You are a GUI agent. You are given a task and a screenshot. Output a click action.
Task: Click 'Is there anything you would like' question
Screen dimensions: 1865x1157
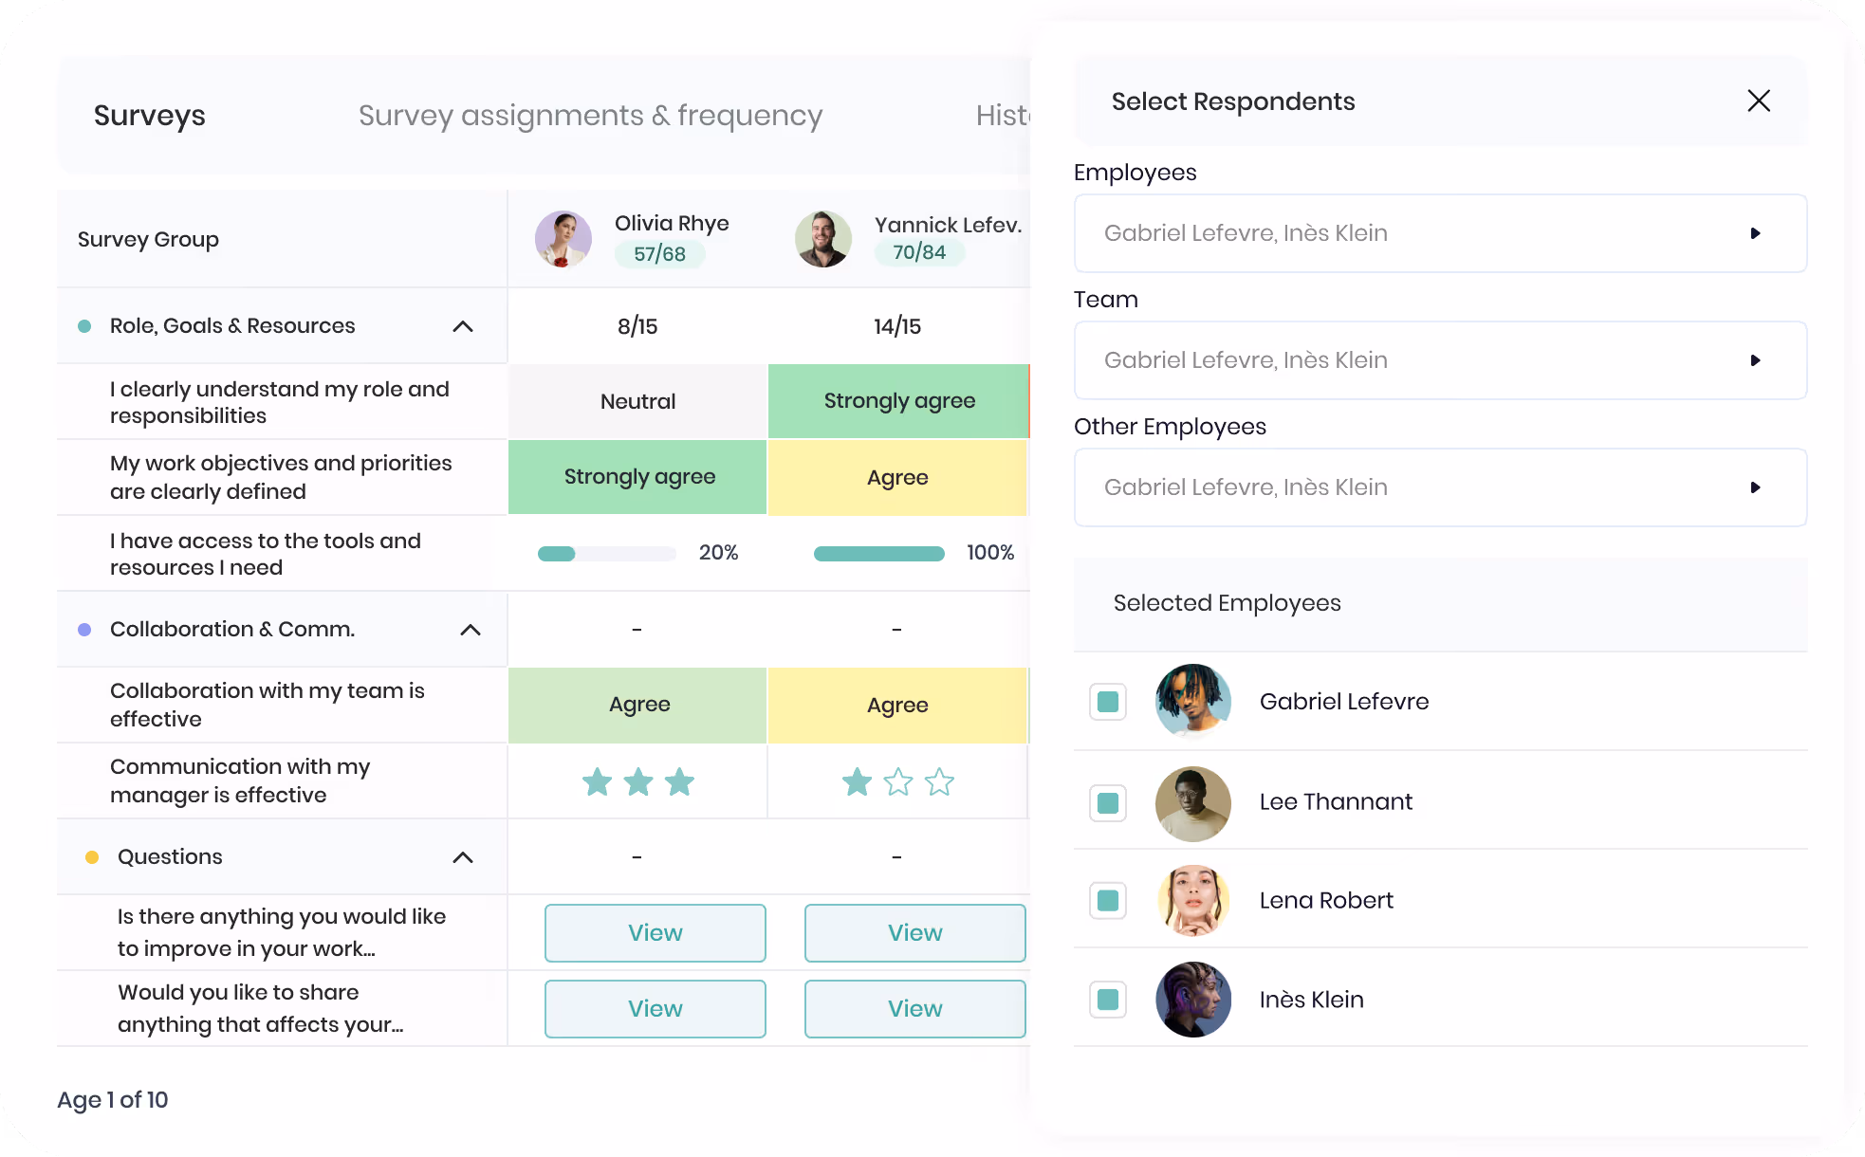(x=282, y=932)
